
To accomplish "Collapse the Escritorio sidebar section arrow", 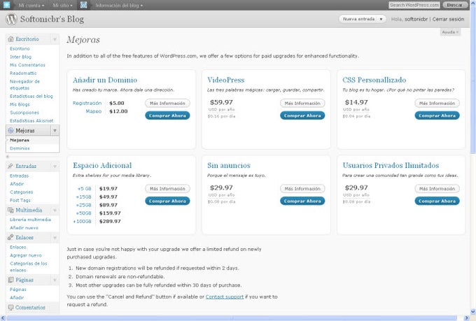I will [55, 39].
